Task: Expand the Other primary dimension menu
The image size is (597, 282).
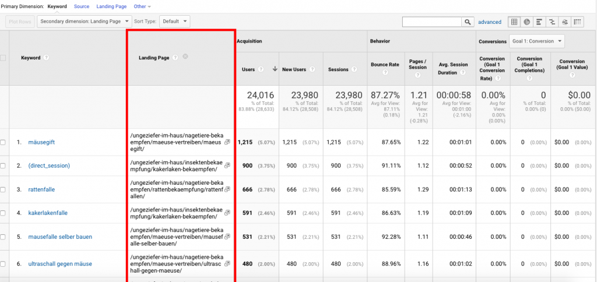Action: [142, 6]
